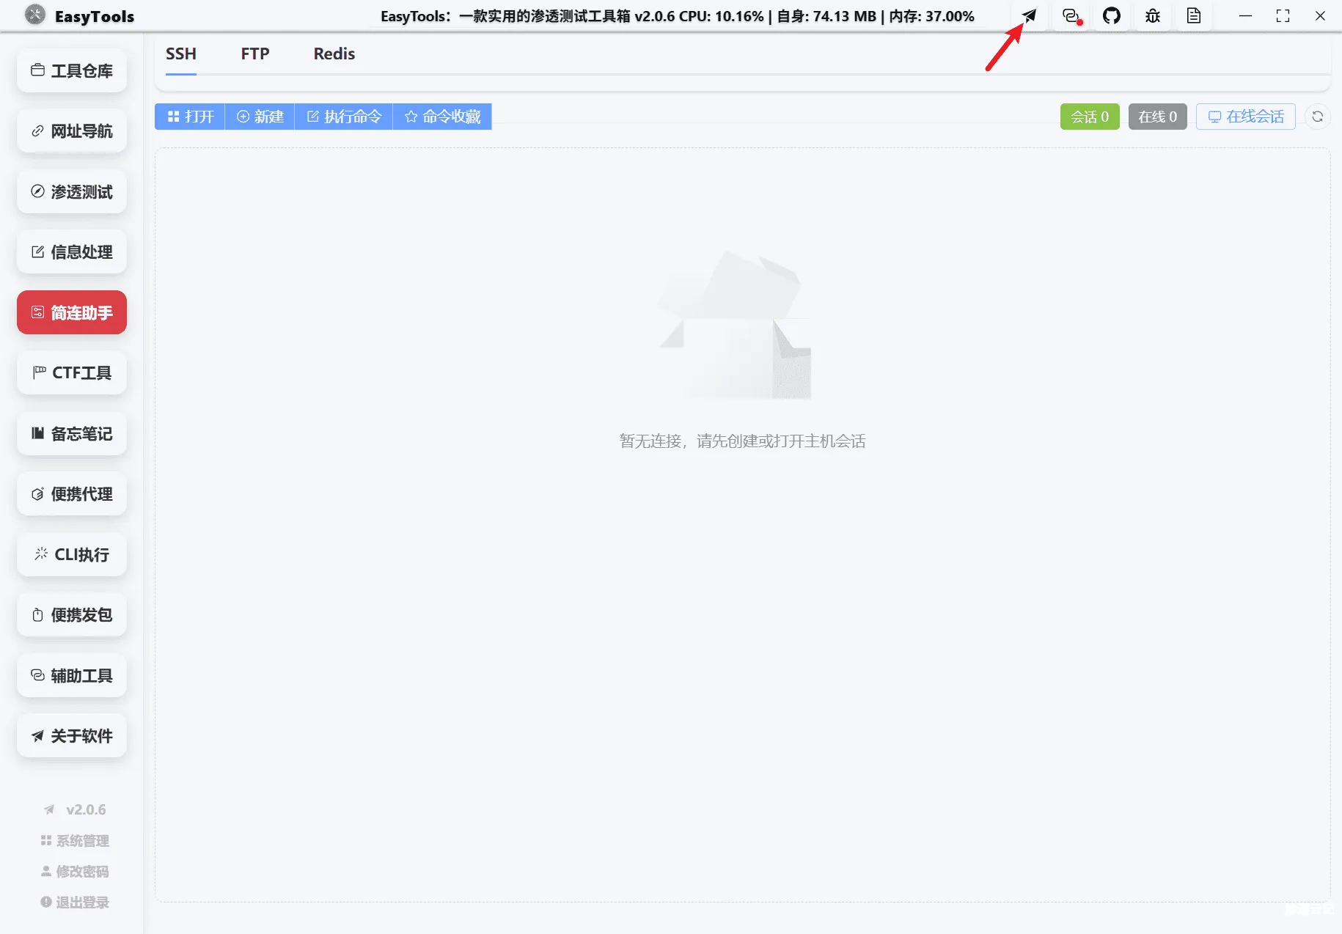This screenshot has width=1342, height=934.
Task: Click the paper plane icon in the title bar
Action: point(1030,15)
